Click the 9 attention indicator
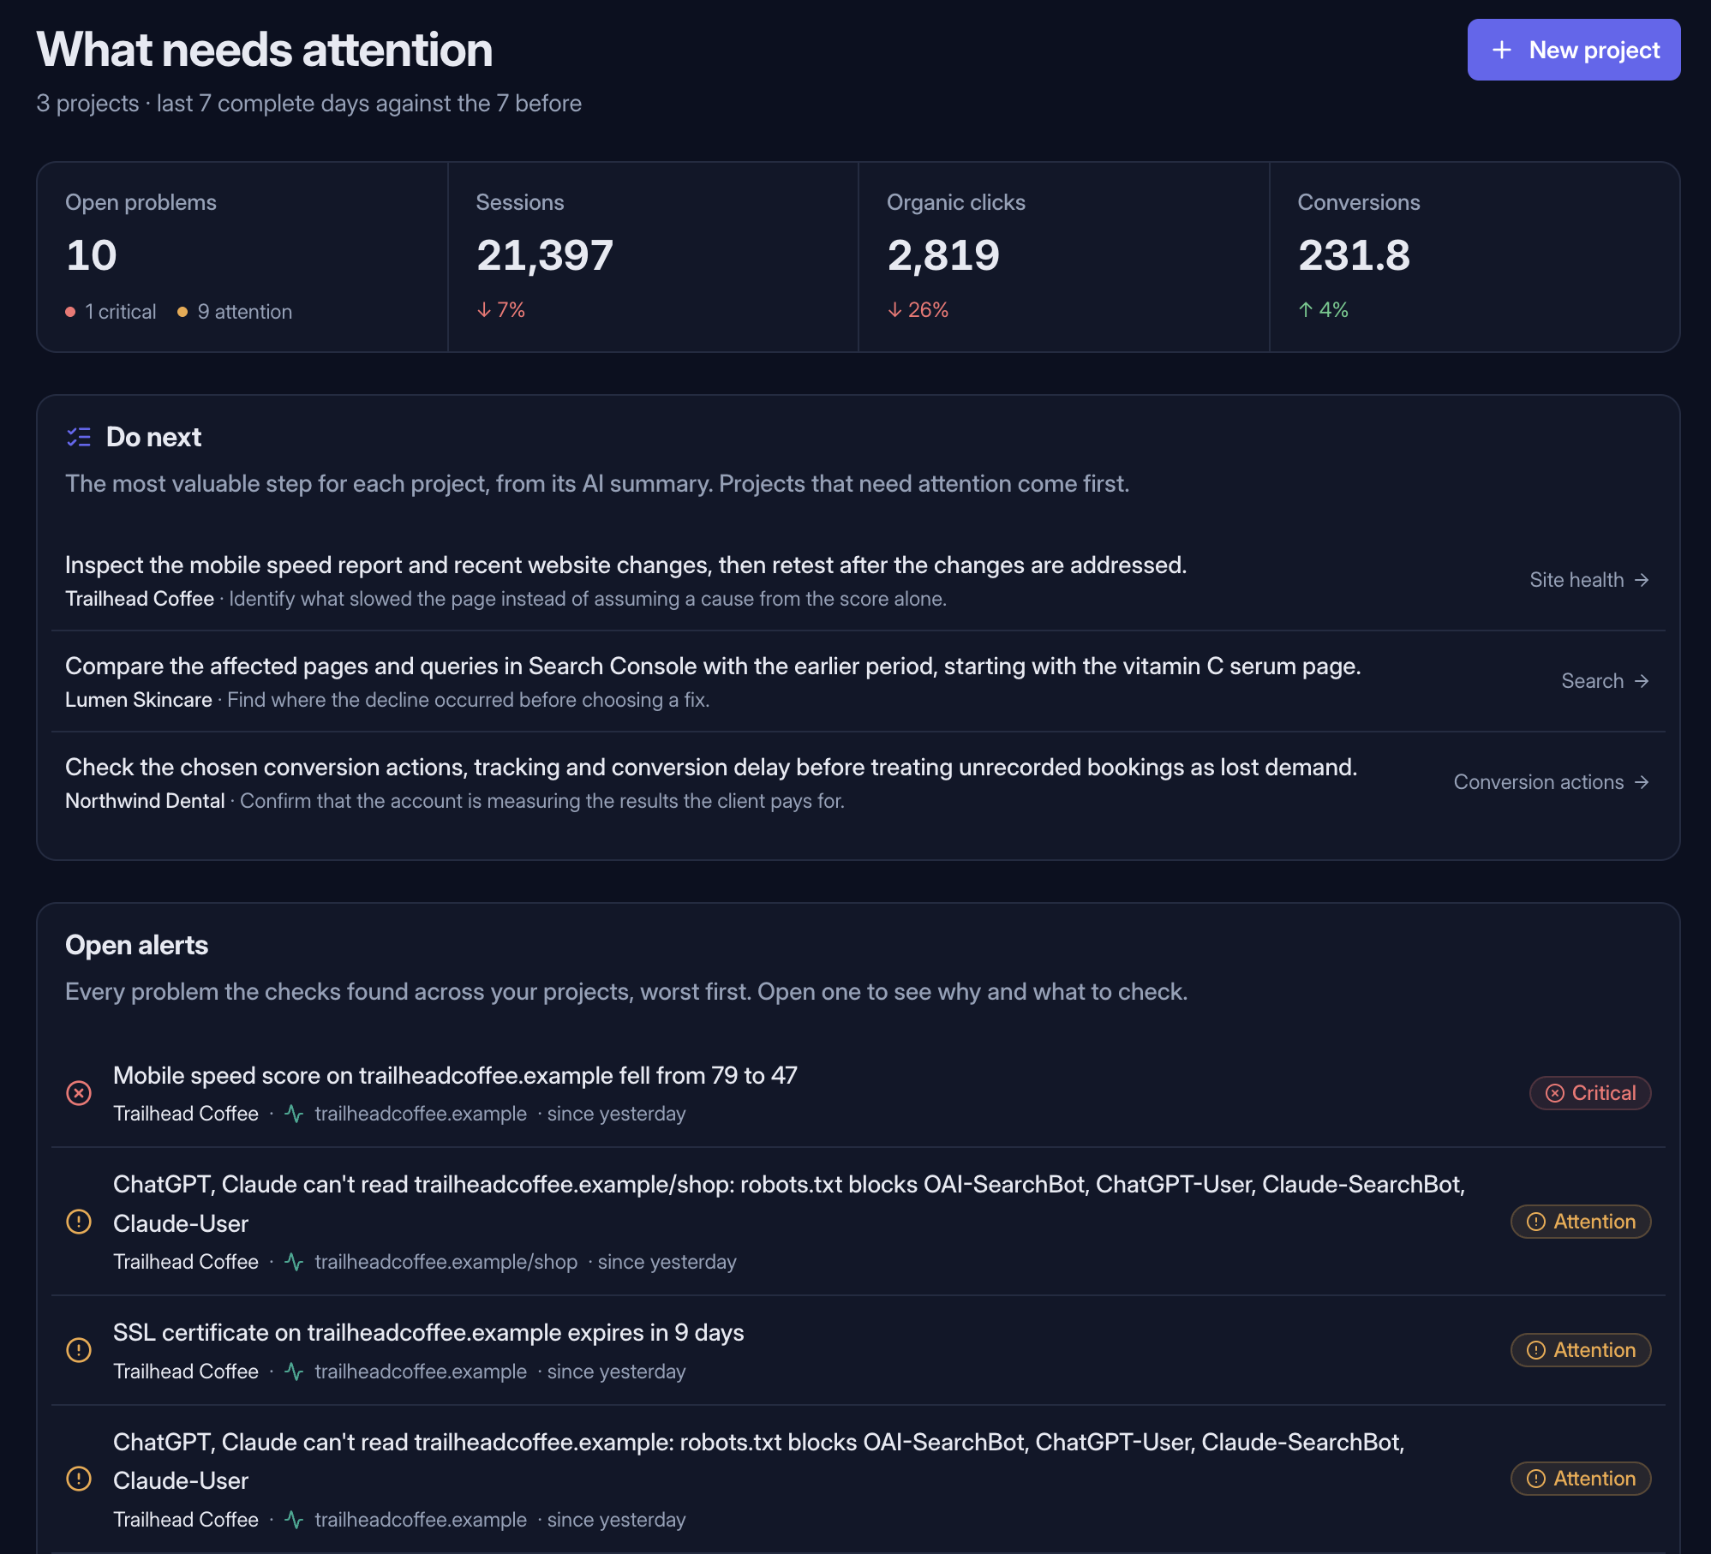 [x=235, y=312]
